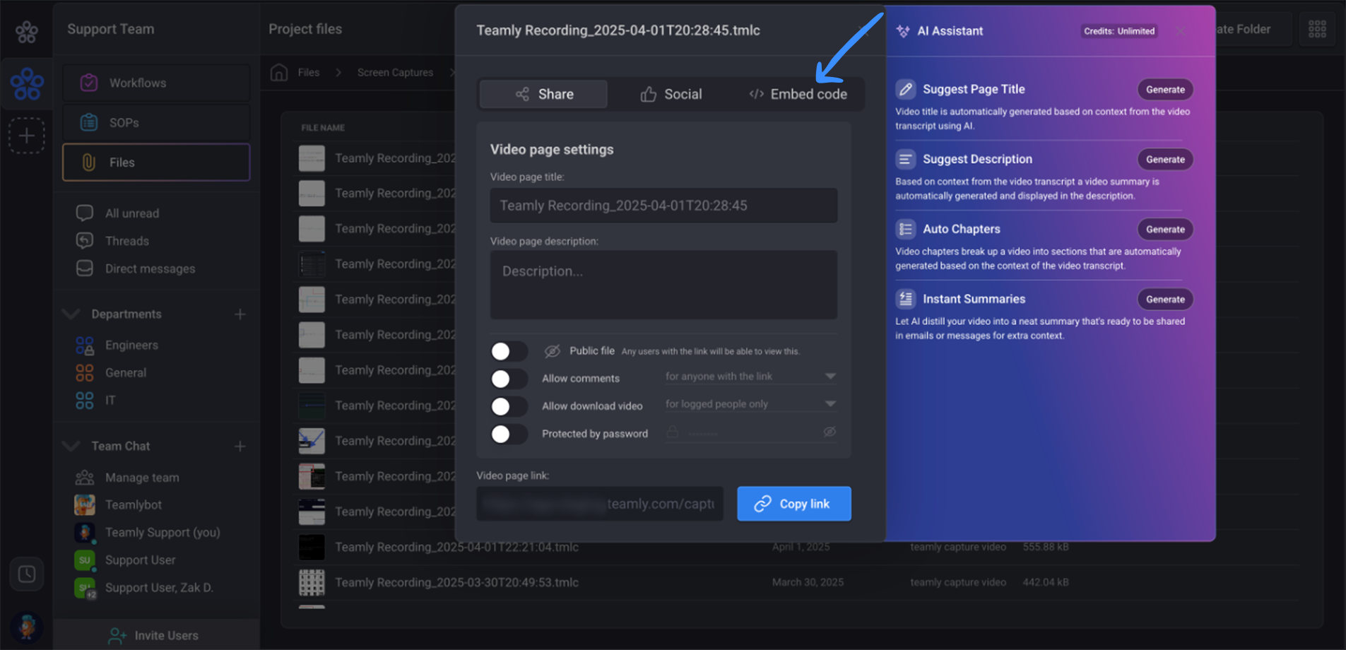Select the Files paperclip icon
This screenshot has height=650, width=1346.
(x=88, y=162)
